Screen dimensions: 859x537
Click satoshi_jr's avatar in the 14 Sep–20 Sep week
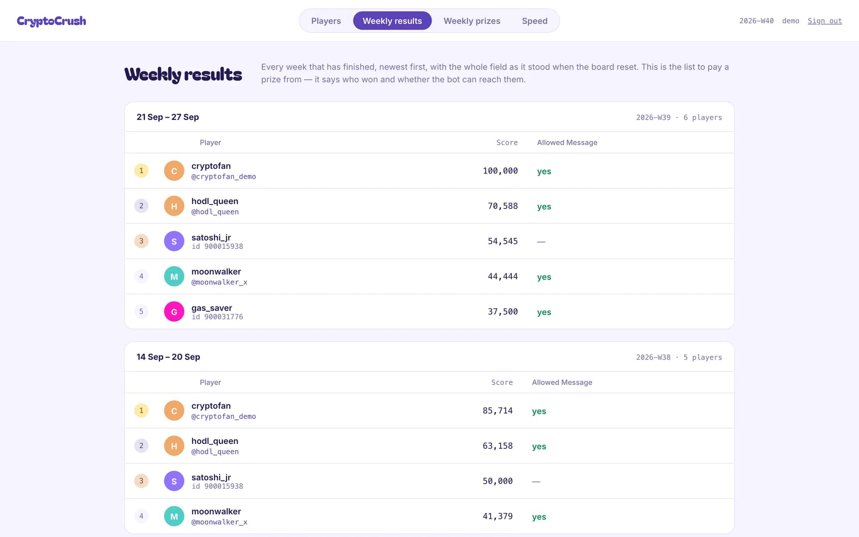[174, 481]
